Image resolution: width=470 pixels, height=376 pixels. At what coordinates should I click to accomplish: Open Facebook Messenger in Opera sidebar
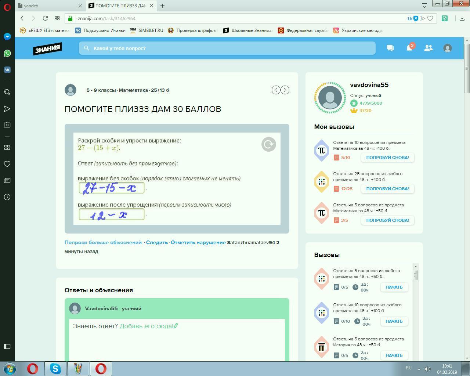7,37
